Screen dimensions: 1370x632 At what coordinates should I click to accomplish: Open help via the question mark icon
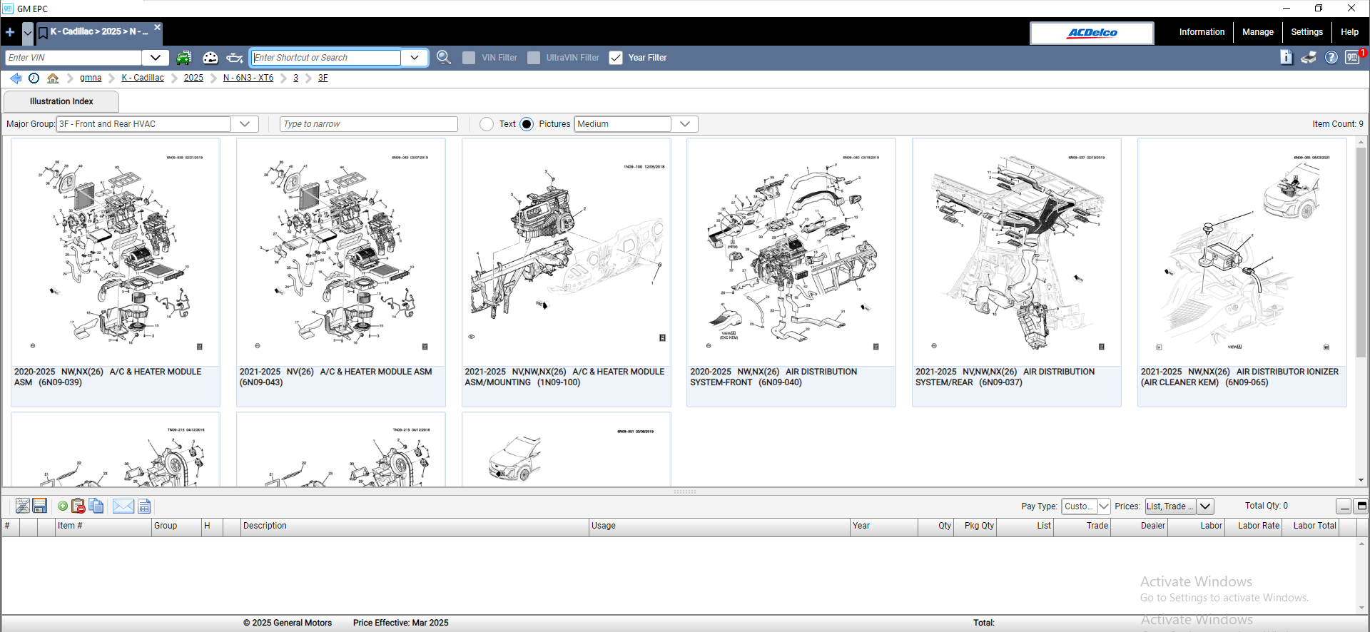[1331, 57]
